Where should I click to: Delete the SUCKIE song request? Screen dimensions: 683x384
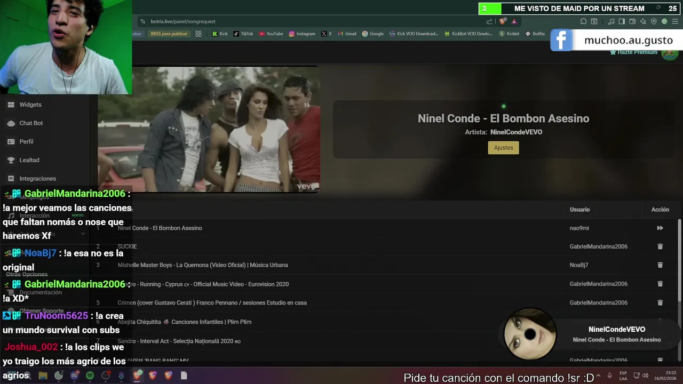660,246
